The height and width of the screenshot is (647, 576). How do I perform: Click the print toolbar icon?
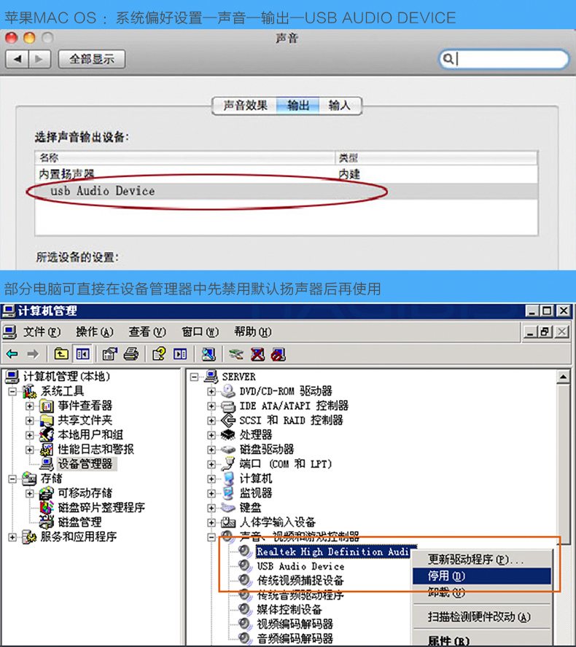click(131, 354)
